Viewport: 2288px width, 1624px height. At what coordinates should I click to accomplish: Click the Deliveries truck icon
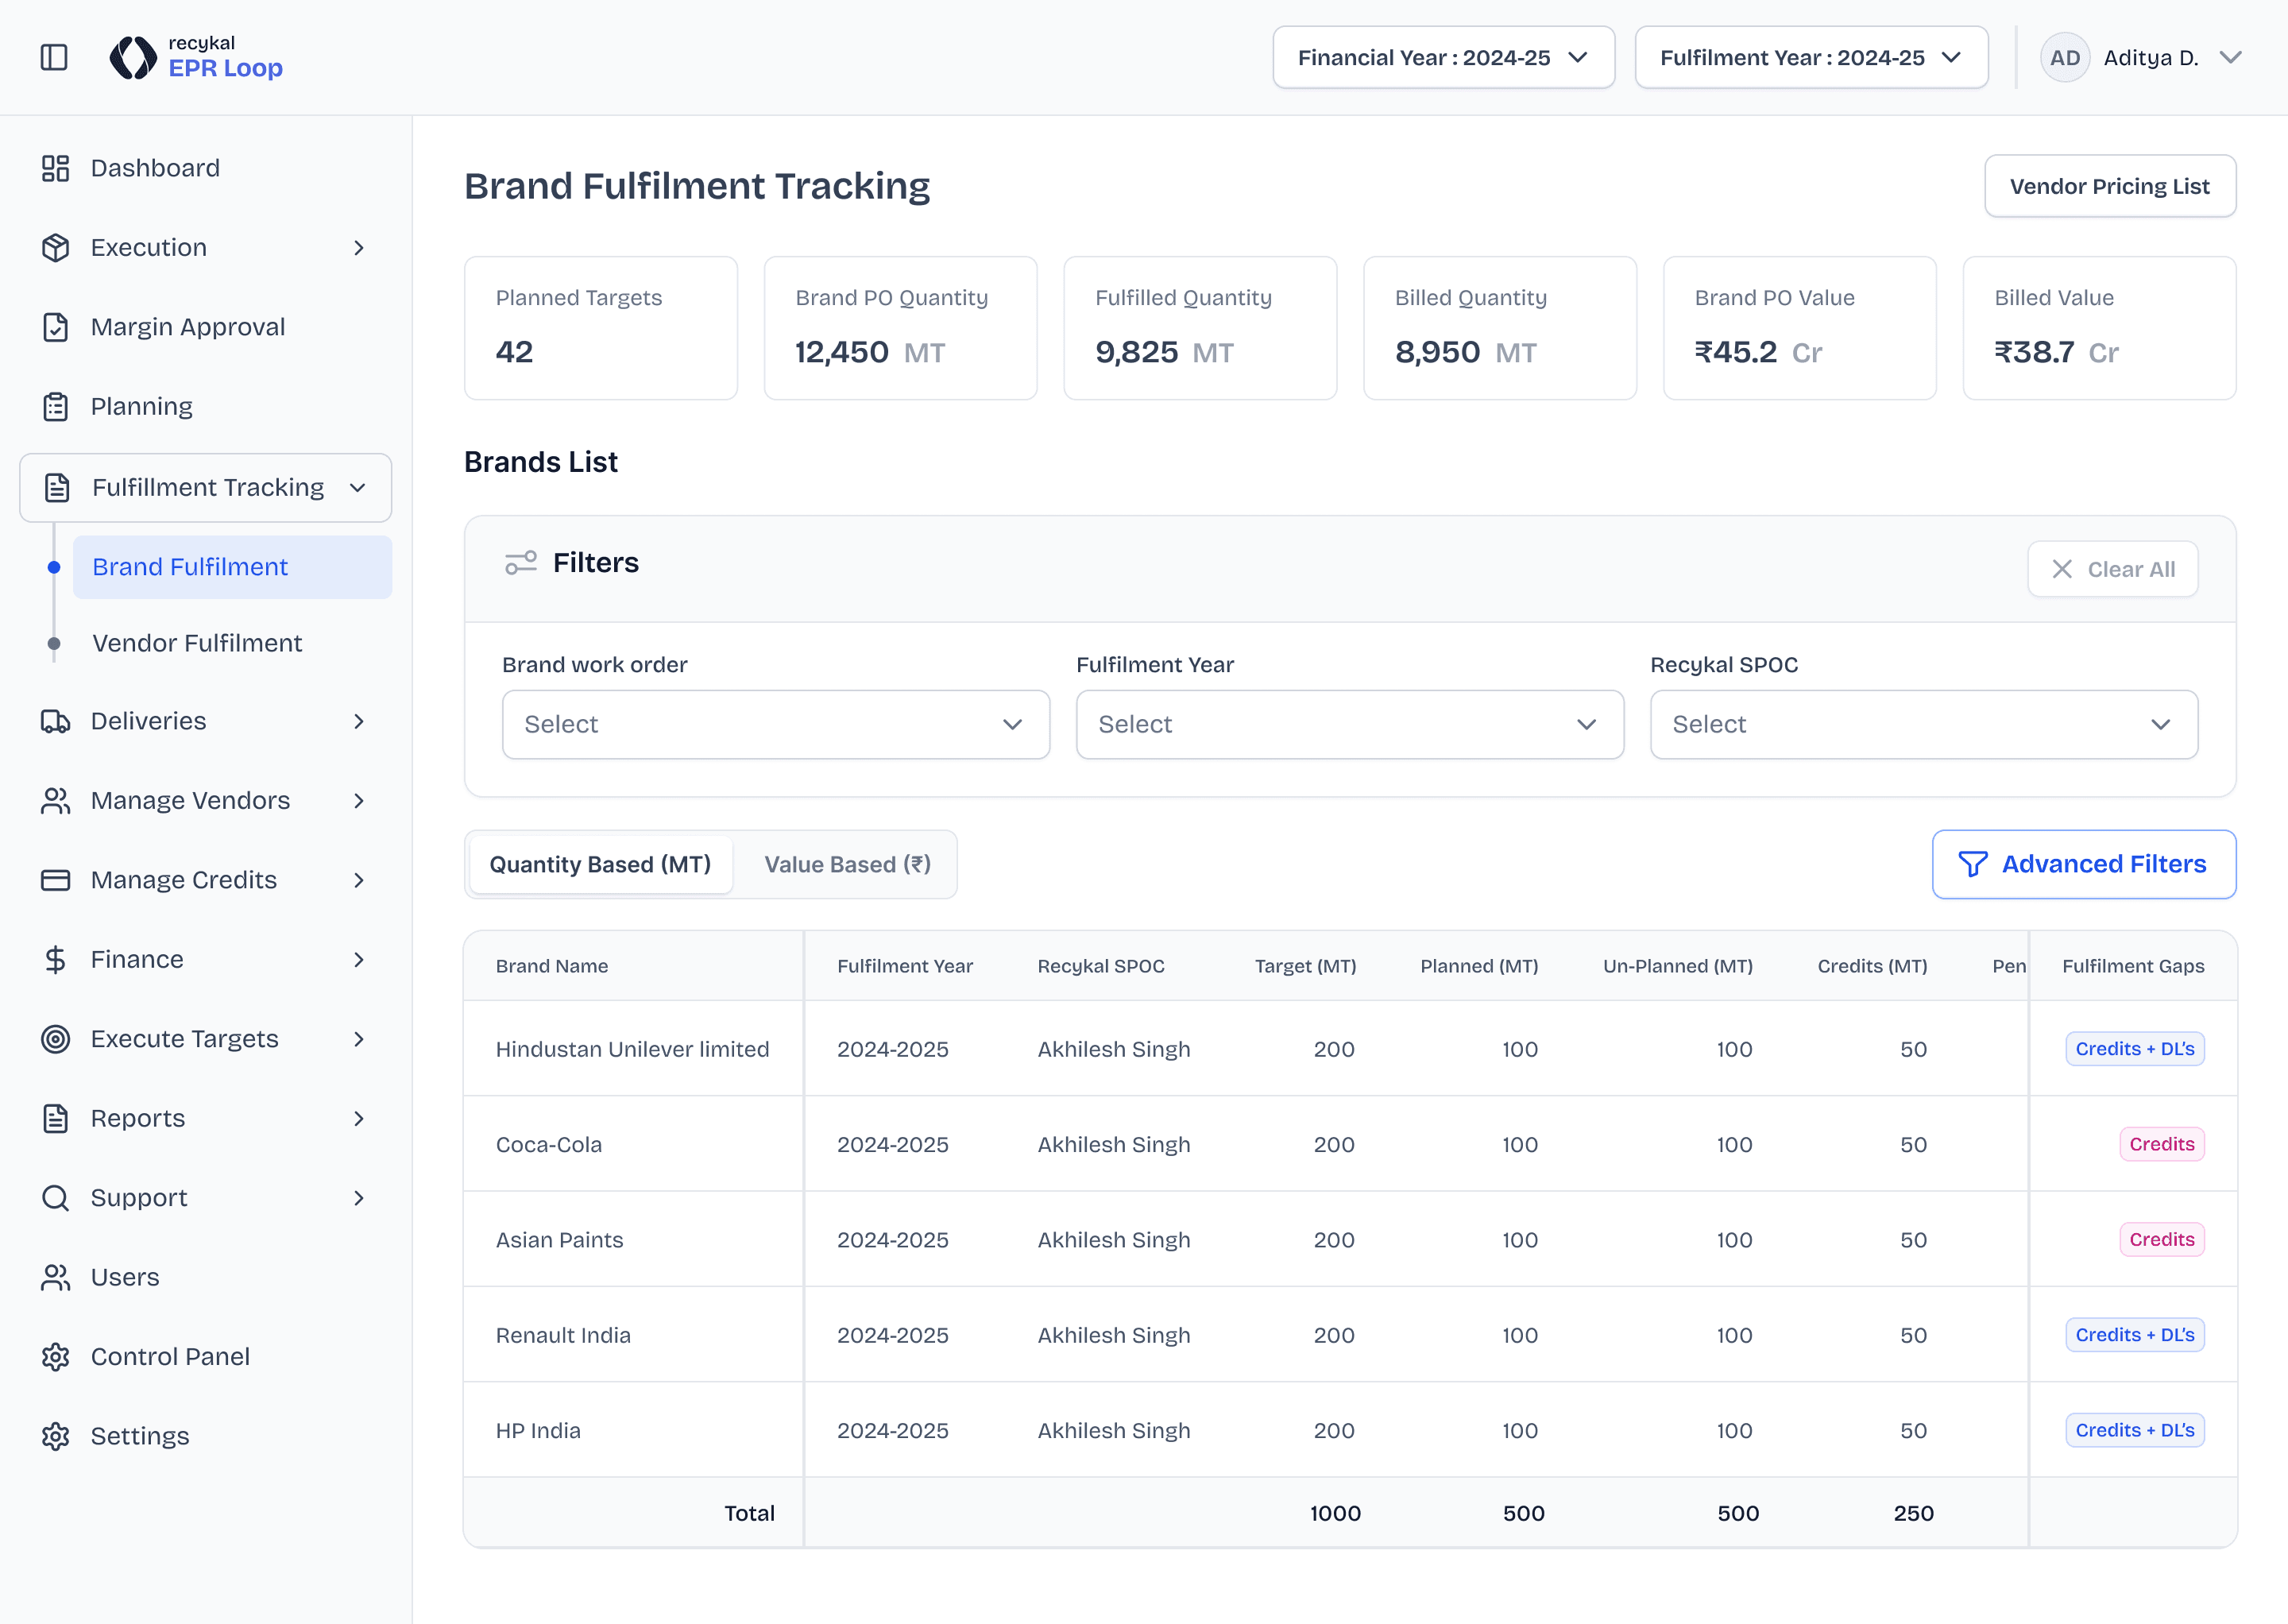(55, 721)
